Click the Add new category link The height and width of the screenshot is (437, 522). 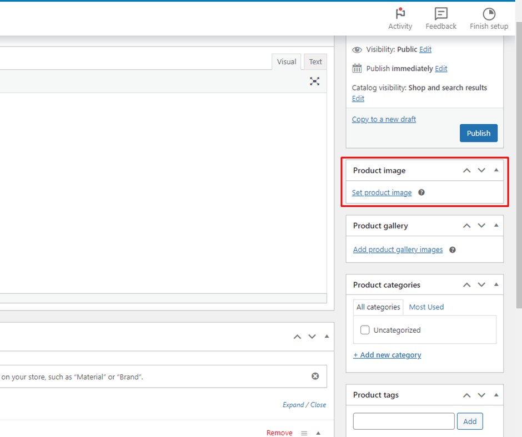point(387,355)
